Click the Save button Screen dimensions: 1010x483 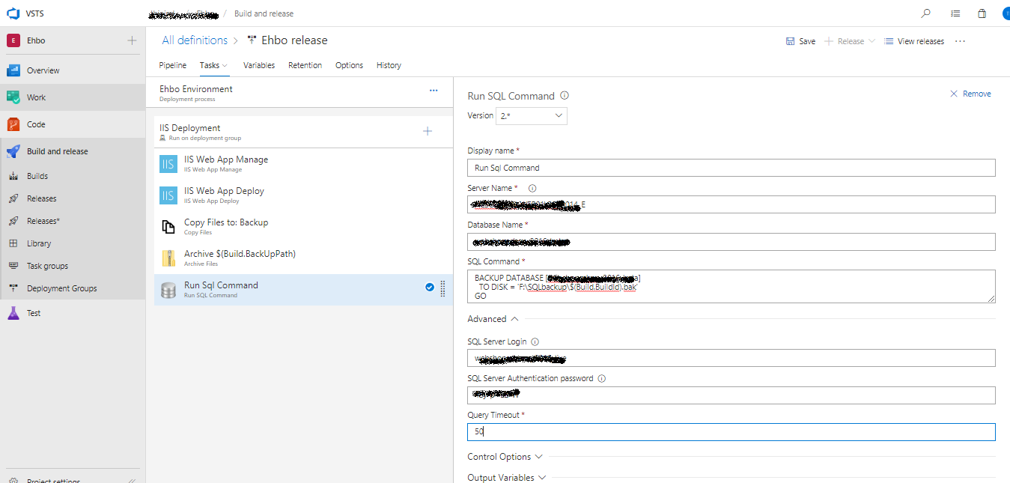pos(800,41)
